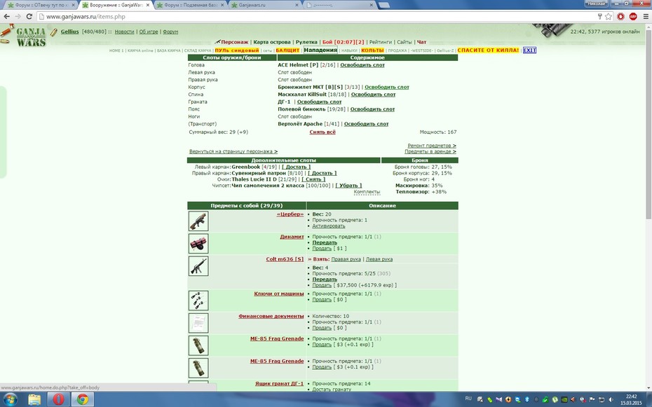Open the Комплекты sets dropdown link
The image size is (652, 407).
pos(367,192)
